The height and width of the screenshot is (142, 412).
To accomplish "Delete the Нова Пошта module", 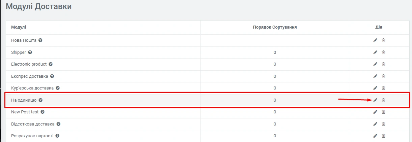I will 383,40.
